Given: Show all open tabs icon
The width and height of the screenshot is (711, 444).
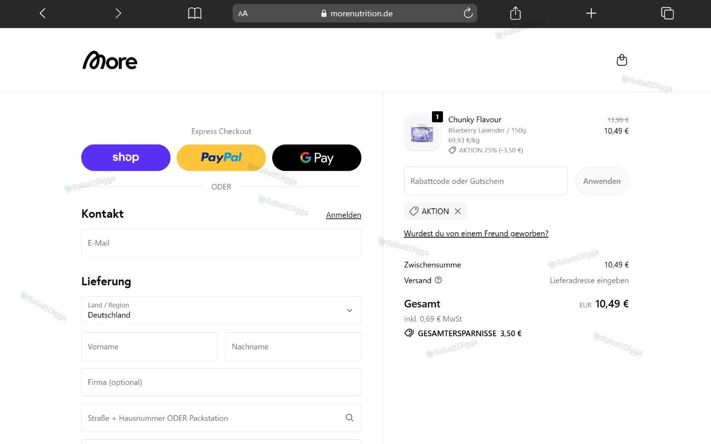Looking at the screenshot, I should pos(667,13).
